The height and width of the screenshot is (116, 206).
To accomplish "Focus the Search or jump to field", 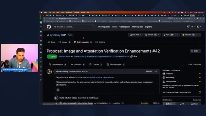I will 74,27.
